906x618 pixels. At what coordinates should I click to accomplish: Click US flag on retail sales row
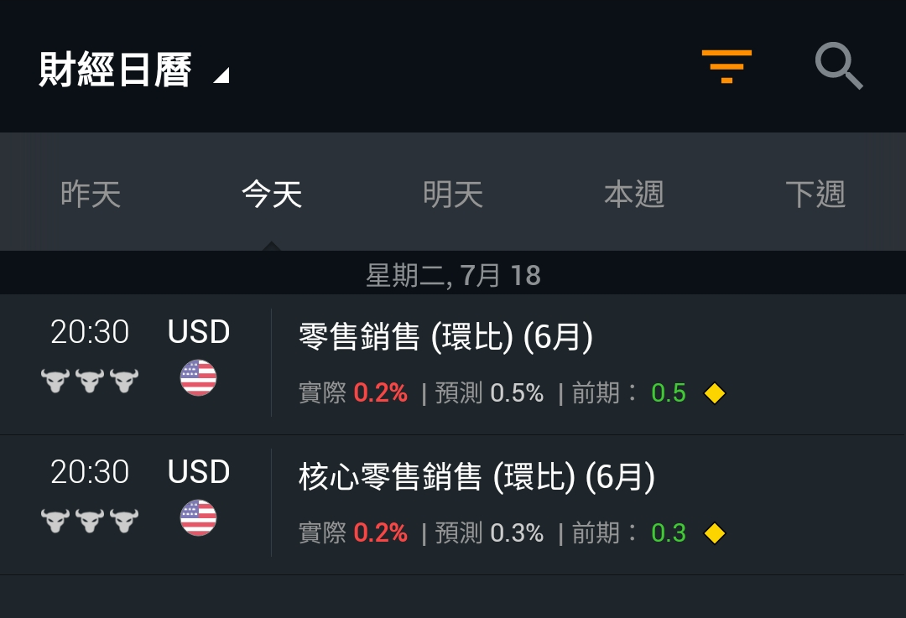point(198,377)
